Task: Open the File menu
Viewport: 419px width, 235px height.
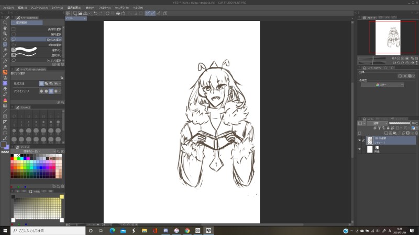Action: point(8,8)
